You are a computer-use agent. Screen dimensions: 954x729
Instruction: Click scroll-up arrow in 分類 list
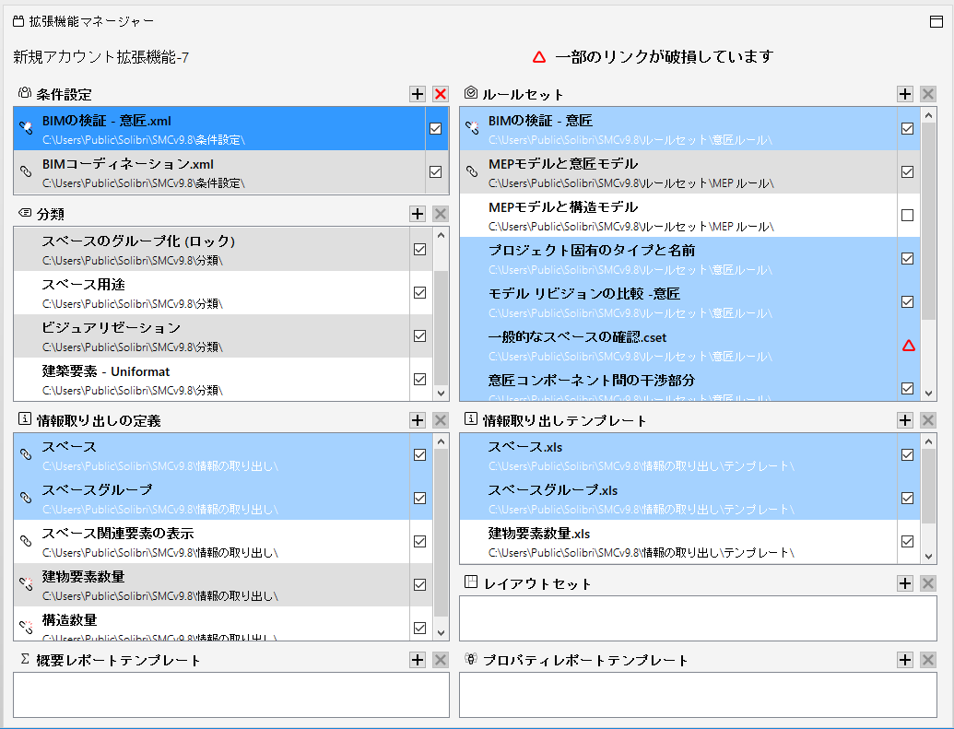tap(442, 235)
